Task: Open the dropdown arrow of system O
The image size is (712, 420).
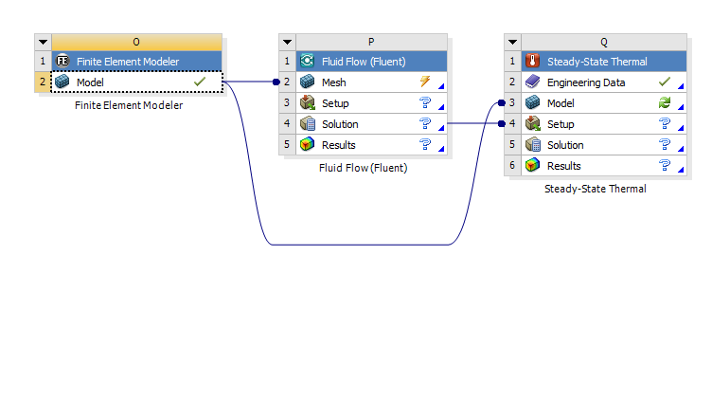Action: click(44, 43)
